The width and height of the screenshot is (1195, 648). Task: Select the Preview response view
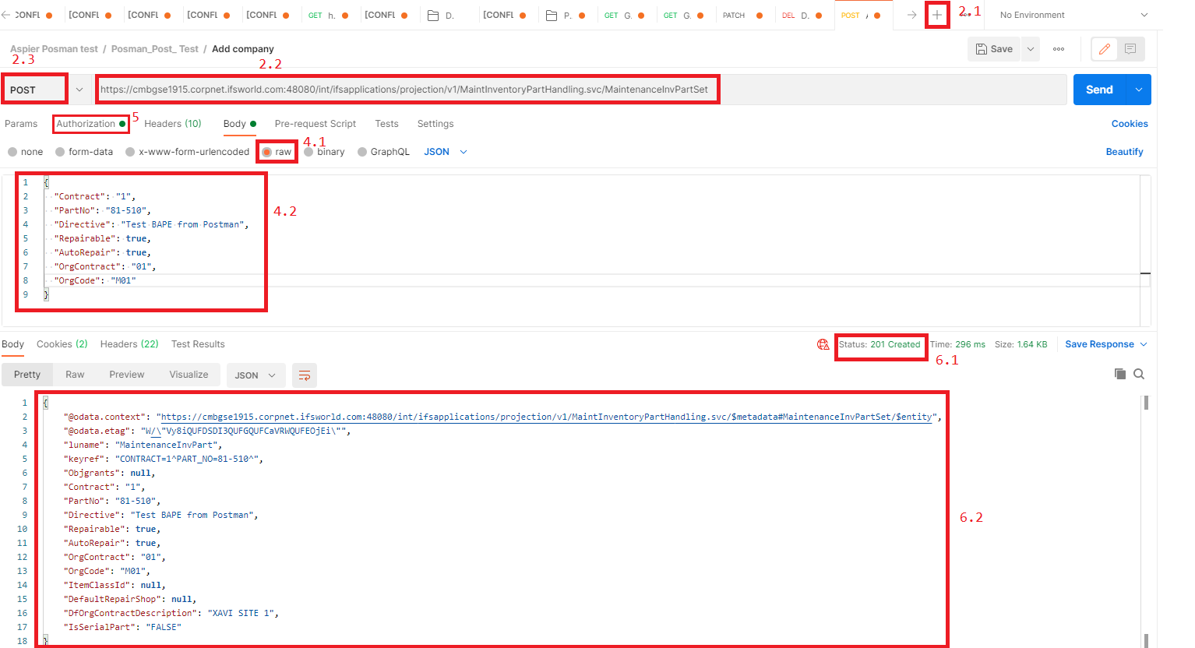127,375
